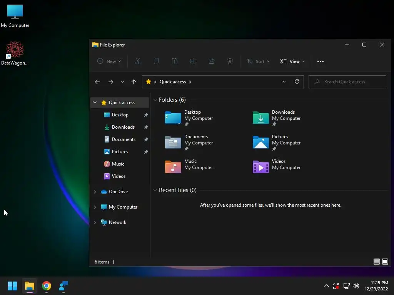The image size is (394, 295).
Task: Unpin Pictures from Quick access sidebar
Action: tap(146, 152)
